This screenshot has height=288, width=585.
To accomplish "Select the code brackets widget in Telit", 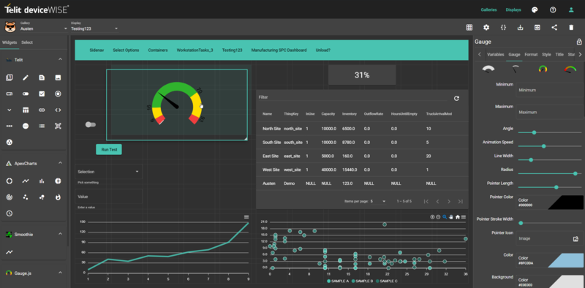I will [x=58, y=110].
